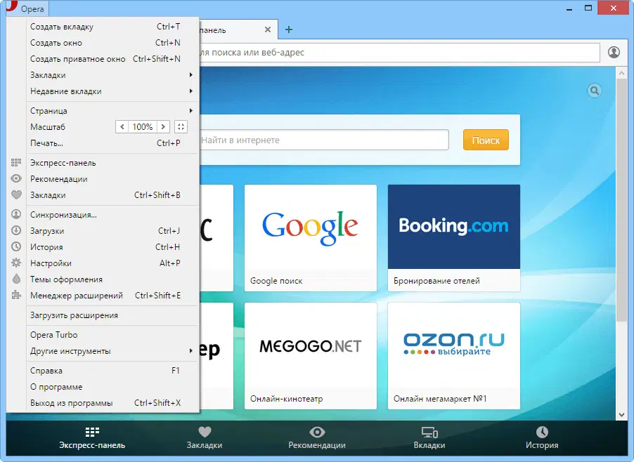Viewport: 634px width, 462px height.
Task: Expand Недавние вкладки submenu
Action: coord(191,91)
